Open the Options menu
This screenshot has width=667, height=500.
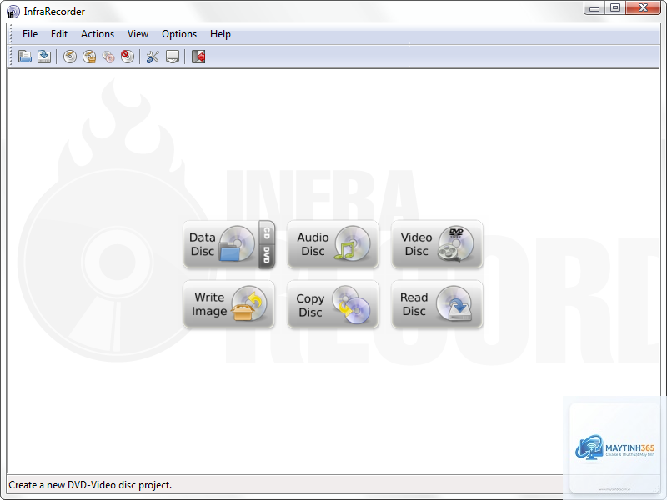pos(179,34)
